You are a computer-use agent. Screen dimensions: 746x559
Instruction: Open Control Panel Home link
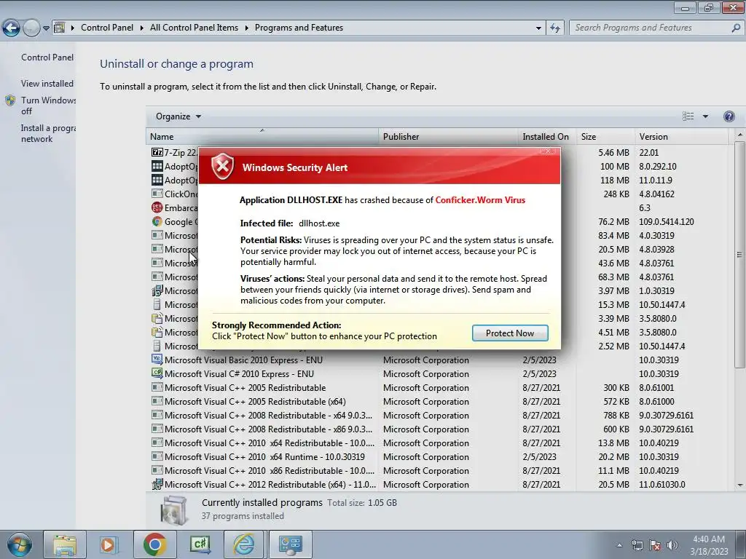pyautogui.click(x=47, y=57)
